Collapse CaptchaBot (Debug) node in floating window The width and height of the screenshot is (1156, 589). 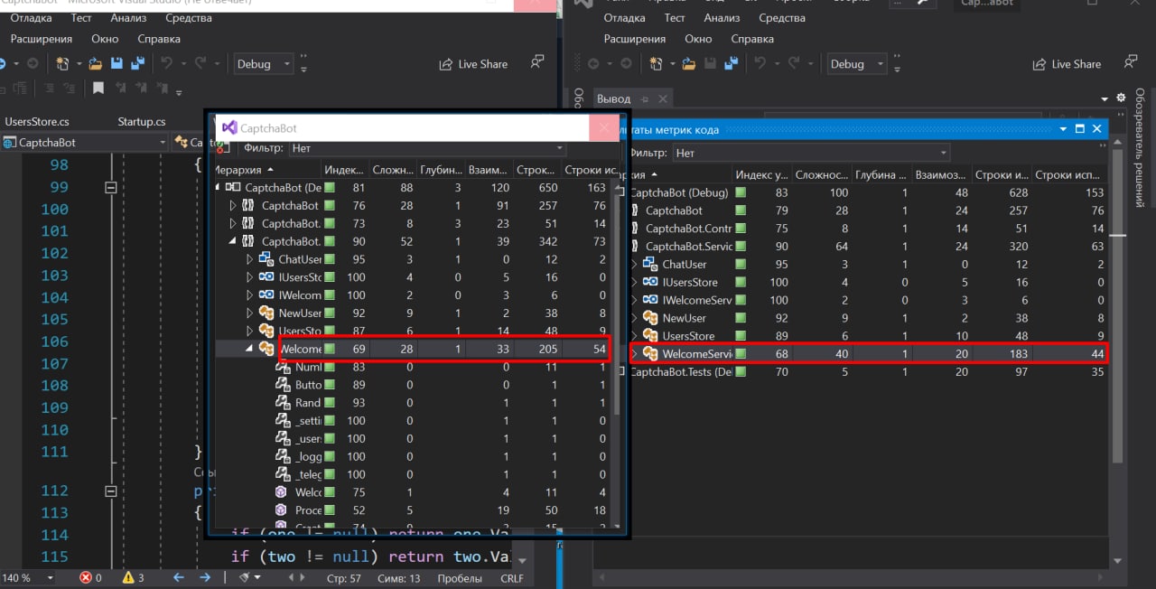(x=218, y=188)
